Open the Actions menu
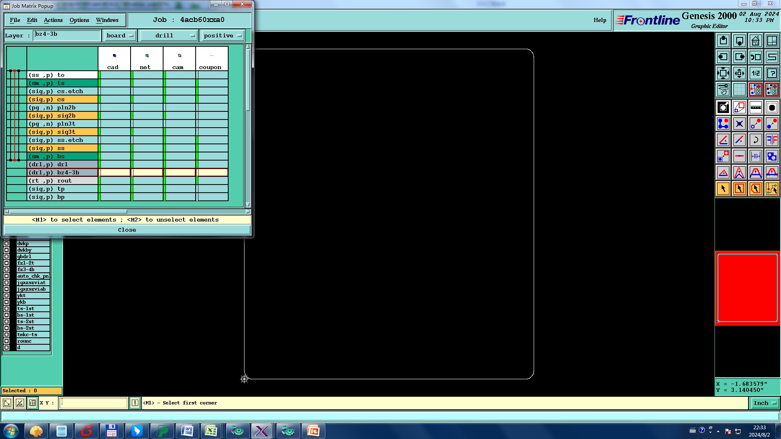The height and width of the screenshot is (439, 781). click(x=53, y=20)
